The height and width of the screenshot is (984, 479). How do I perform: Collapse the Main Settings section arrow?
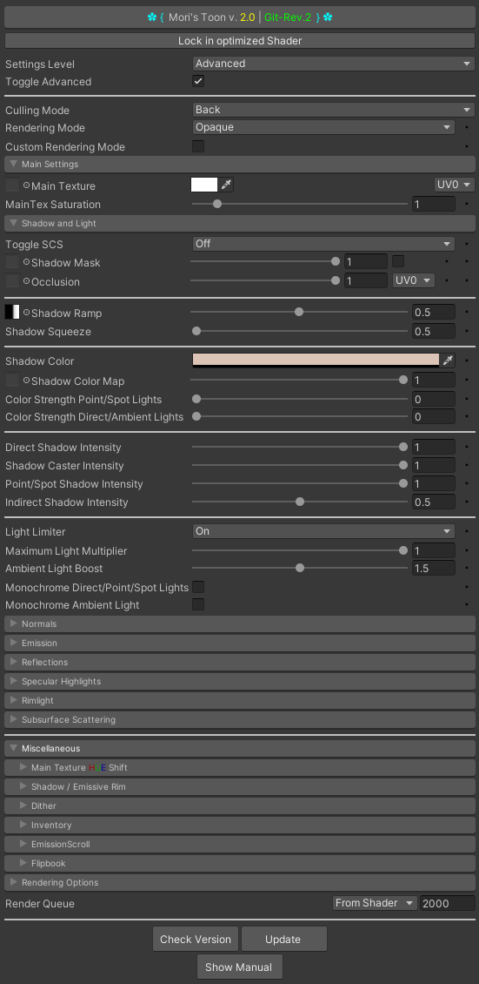[13, 164]
